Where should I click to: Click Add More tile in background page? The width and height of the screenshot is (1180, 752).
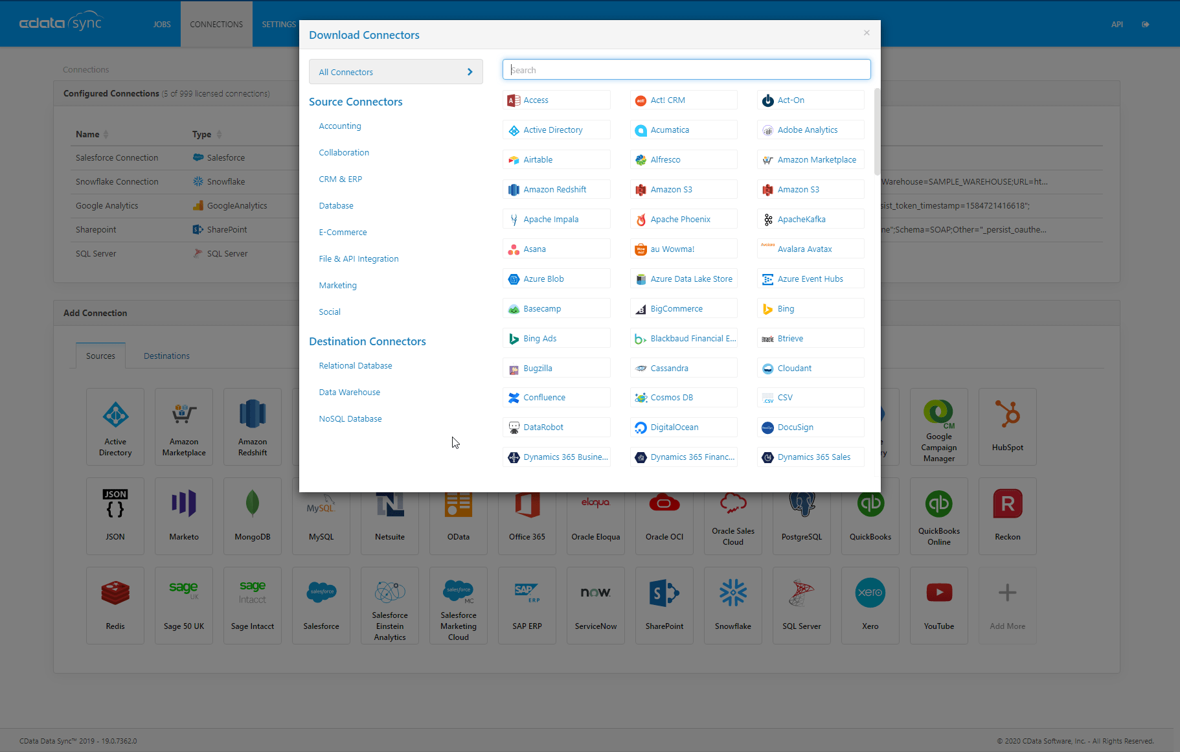(x=1008, y=606)
